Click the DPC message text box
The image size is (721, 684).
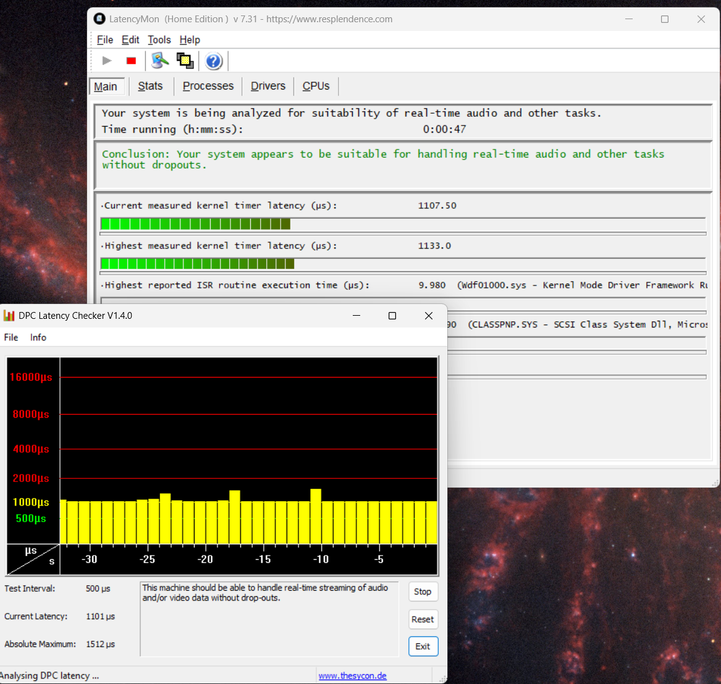(269, 619)
